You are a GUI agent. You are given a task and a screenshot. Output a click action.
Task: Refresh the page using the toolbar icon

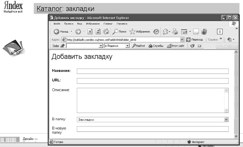point(98,32)
